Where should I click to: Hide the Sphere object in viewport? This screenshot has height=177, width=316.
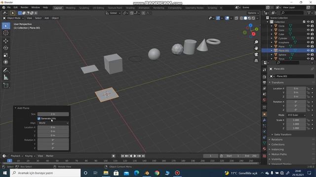click(308, 55)
